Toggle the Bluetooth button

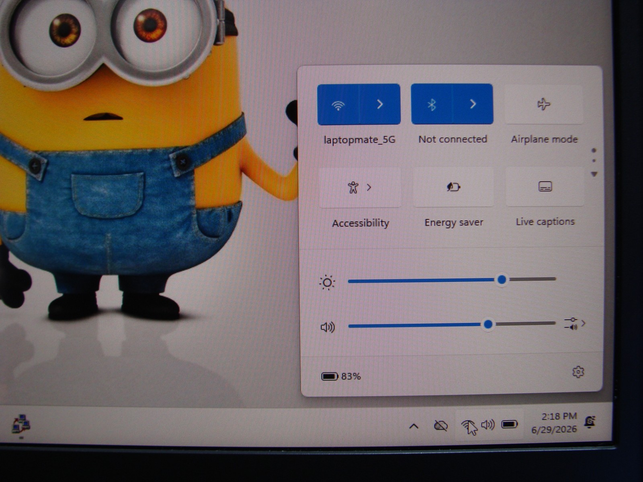[x=432, y=104]
